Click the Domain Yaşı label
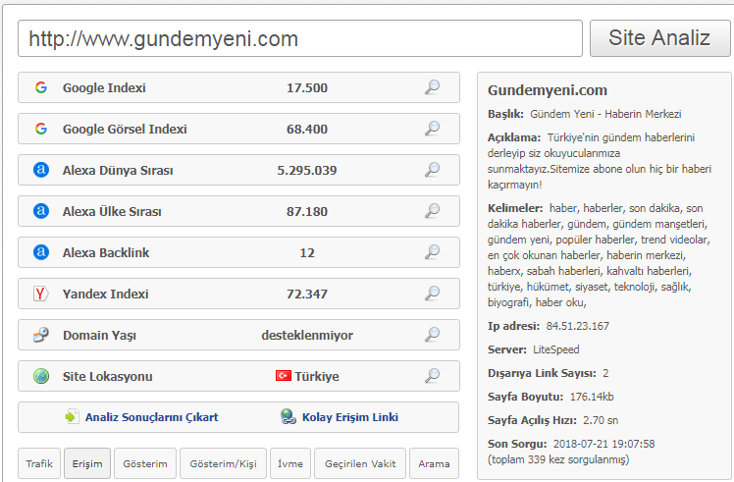The image size is (734, 482). (x=100, y=336)
